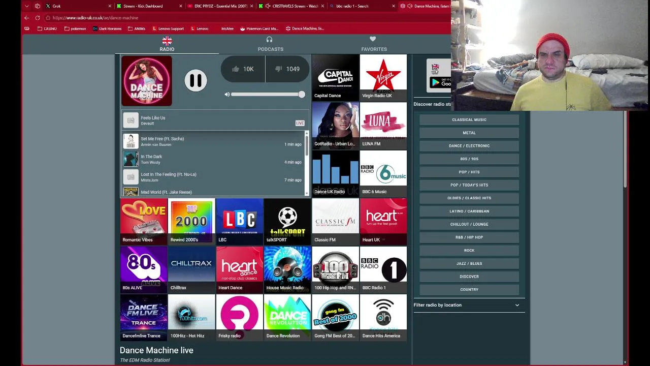
Task: Open the Podcasts tab
Action: click(x=270, y=44)
